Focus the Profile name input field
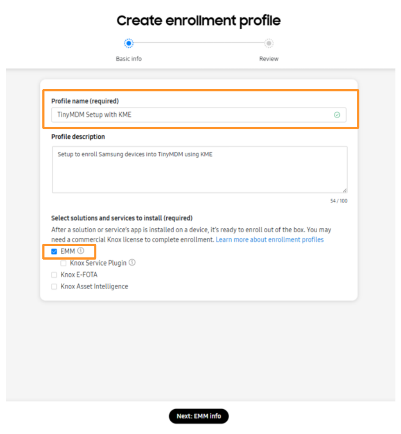The height and width of the screenshot is (434, 401). coord(194,115)
